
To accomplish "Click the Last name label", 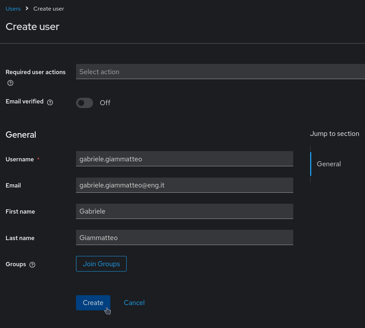I will [20, 238].
